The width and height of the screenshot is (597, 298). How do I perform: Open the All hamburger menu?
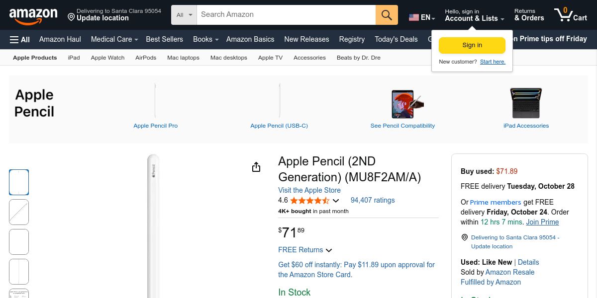tap(20, 39)
